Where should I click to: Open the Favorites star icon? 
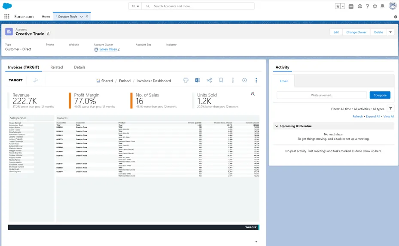[338, 6]
